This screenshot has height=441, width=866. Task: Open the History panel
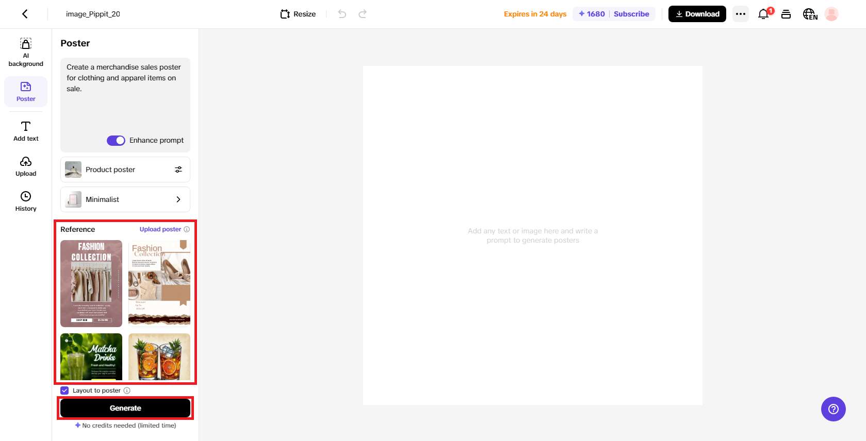(26, 201)
